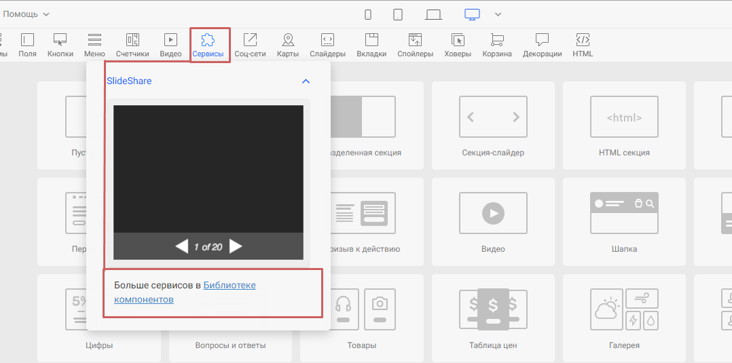Open the Вкладки toolbar item
Viewport: 732px width, 363px height.
371,41
